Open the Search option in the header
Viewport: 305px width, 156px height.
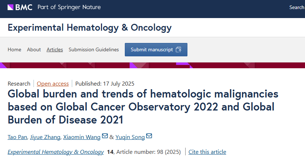point(297,7)
